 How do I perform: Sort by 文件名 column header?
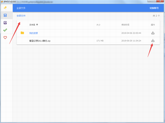[32, 25]
